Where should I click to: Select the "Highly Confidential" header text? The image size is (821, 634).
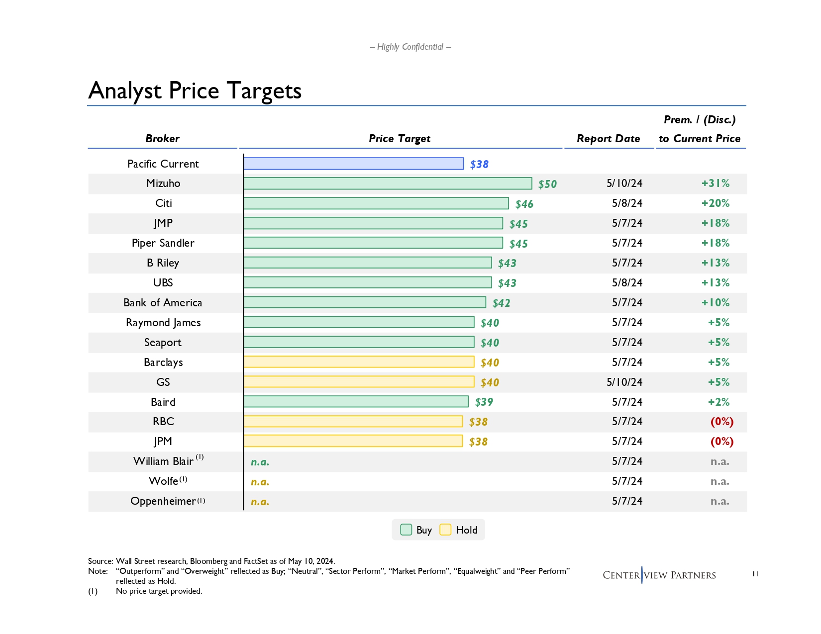click(x=410, y=47)
